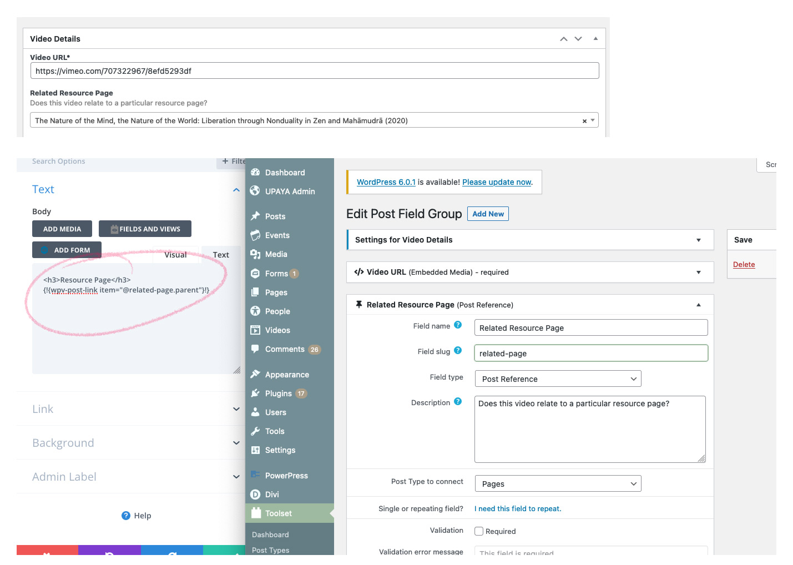Viewport: 793px width, 565px height.
Task: Switch to the Visual editor tab
Action: [175, 255]
